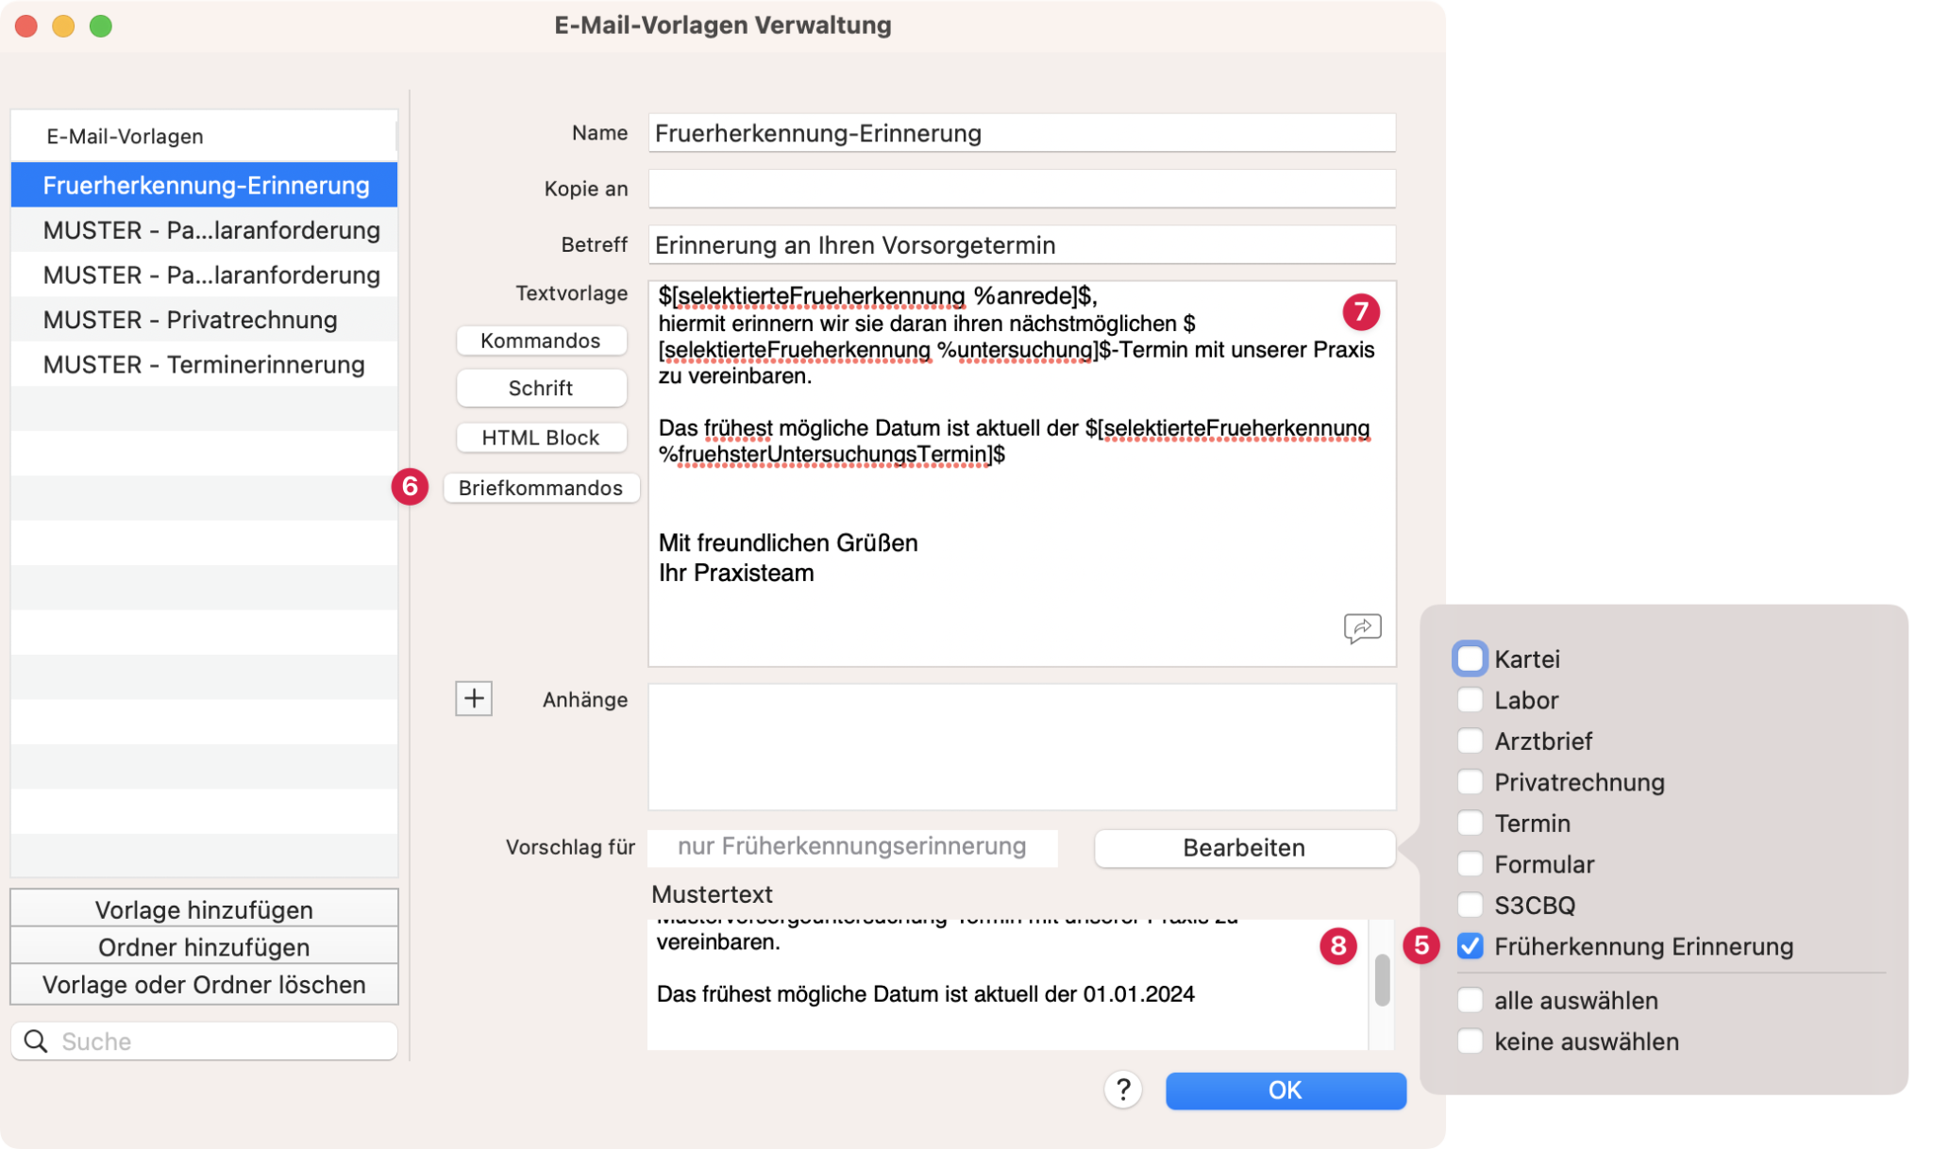Click 'Mit freundlichen Grüßen' line in template
Image resolution: width=1933 pixels, height=1149 pixels.
click(788, 542)
